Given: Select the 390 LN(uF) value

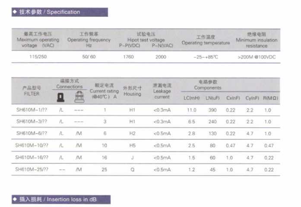Looking at the screenshot, I should coord(212,110).
